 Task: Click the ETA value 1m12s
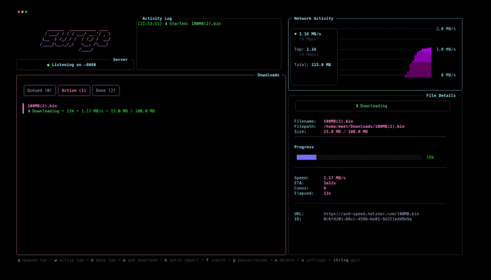[x=330, y=183]
